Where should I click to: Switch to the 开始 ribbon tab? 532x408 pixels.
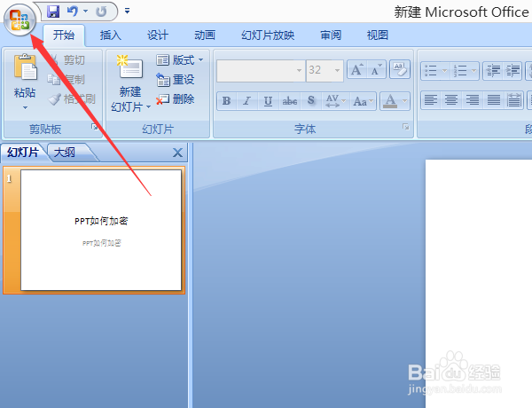pyautogui.click(x=64, y=35)
